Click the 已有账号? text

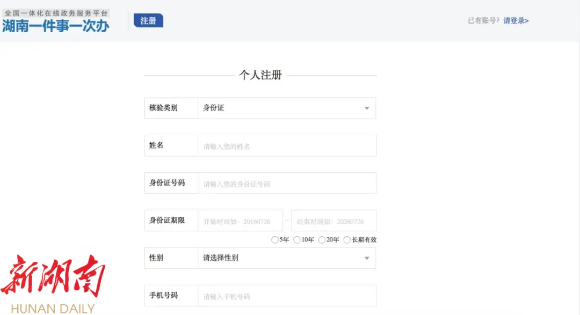(484, 21)
